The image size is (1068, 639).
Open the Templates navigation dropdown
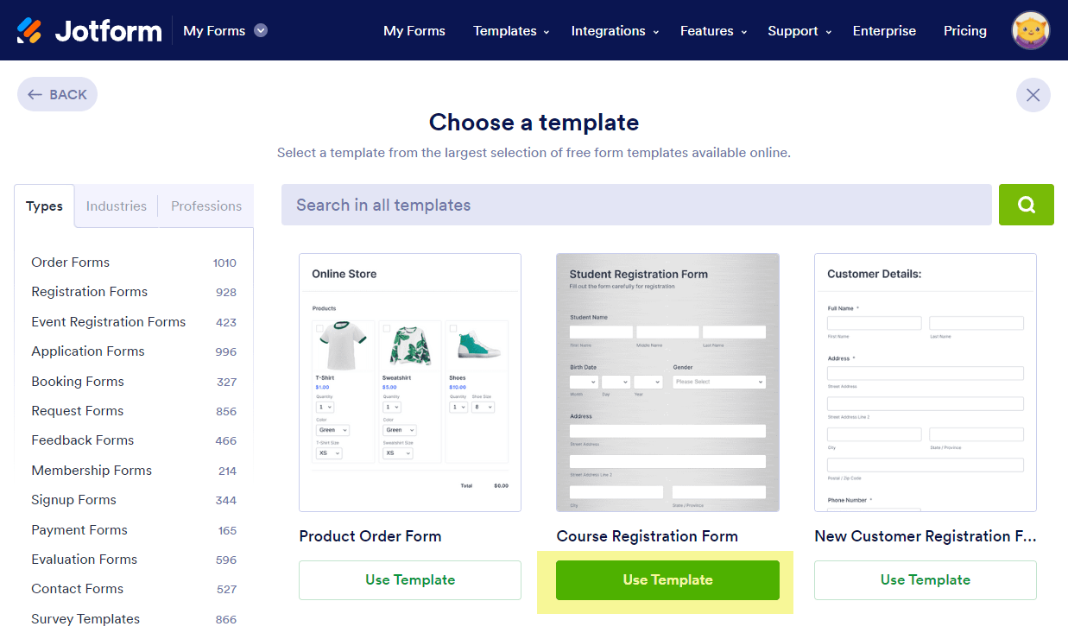(x=511, y=31)
